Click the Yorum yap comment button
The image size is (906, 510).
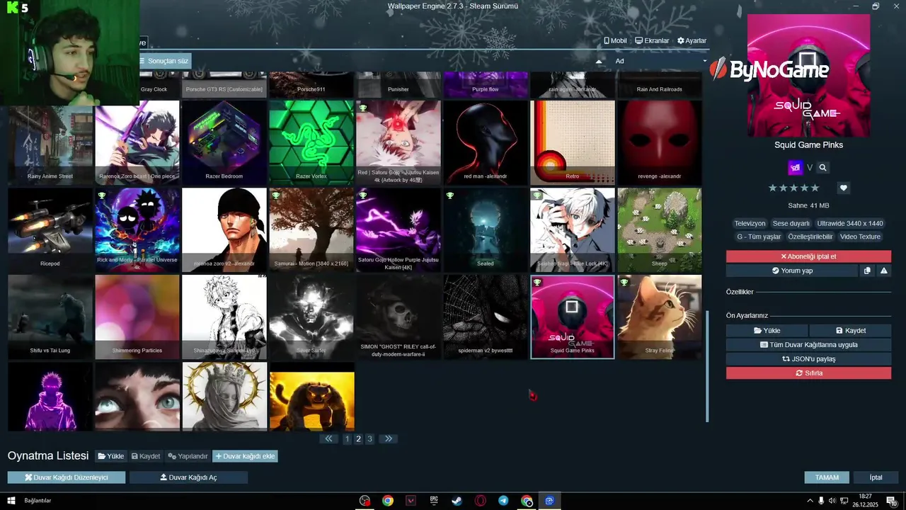[x=791, y=271]
